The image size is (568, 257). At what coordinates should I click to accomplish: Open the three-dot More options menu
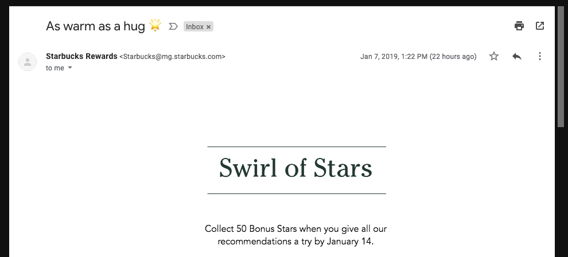click(x=539, y=56)
